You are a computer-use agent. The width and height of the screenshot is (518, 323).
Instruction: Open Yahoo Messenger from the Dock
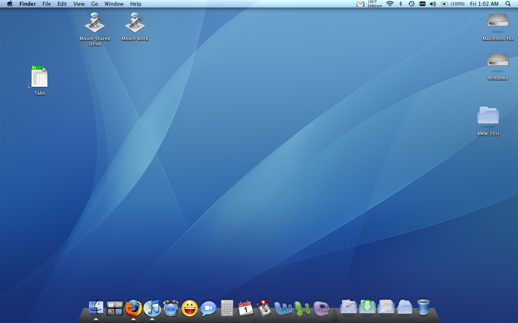pos(190,308)
